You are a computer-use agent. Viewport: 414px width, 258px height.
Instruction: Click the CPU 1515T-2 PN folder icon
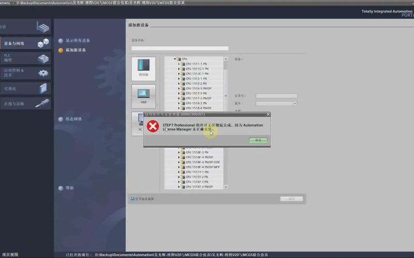pyautogui.click(x=183, y=177)
